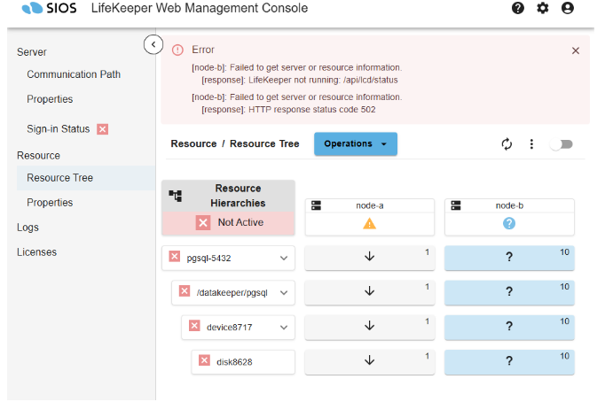Open Communication Path in sidebar

pos(74,74)
